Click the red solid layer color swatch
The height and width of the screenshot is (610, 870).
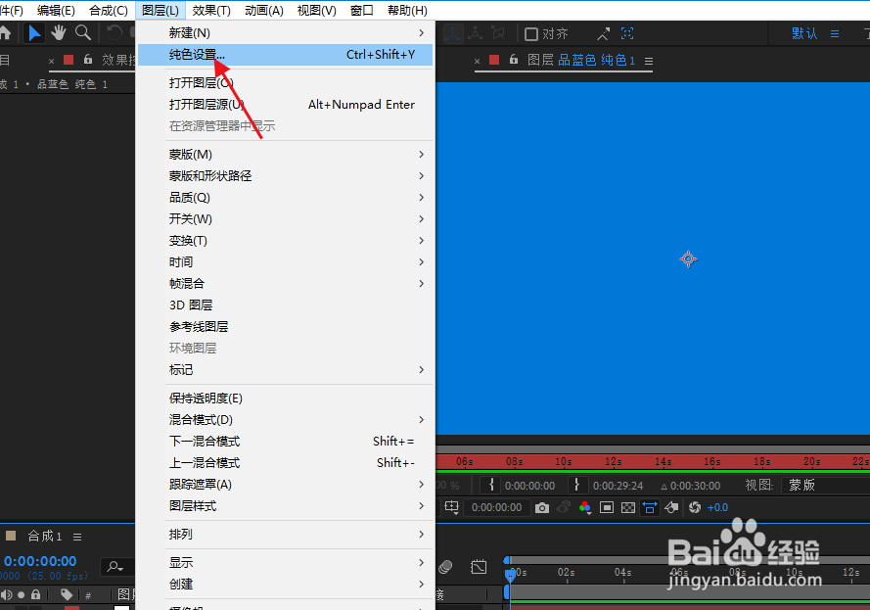pyautogui.click(x=73, y=606)
